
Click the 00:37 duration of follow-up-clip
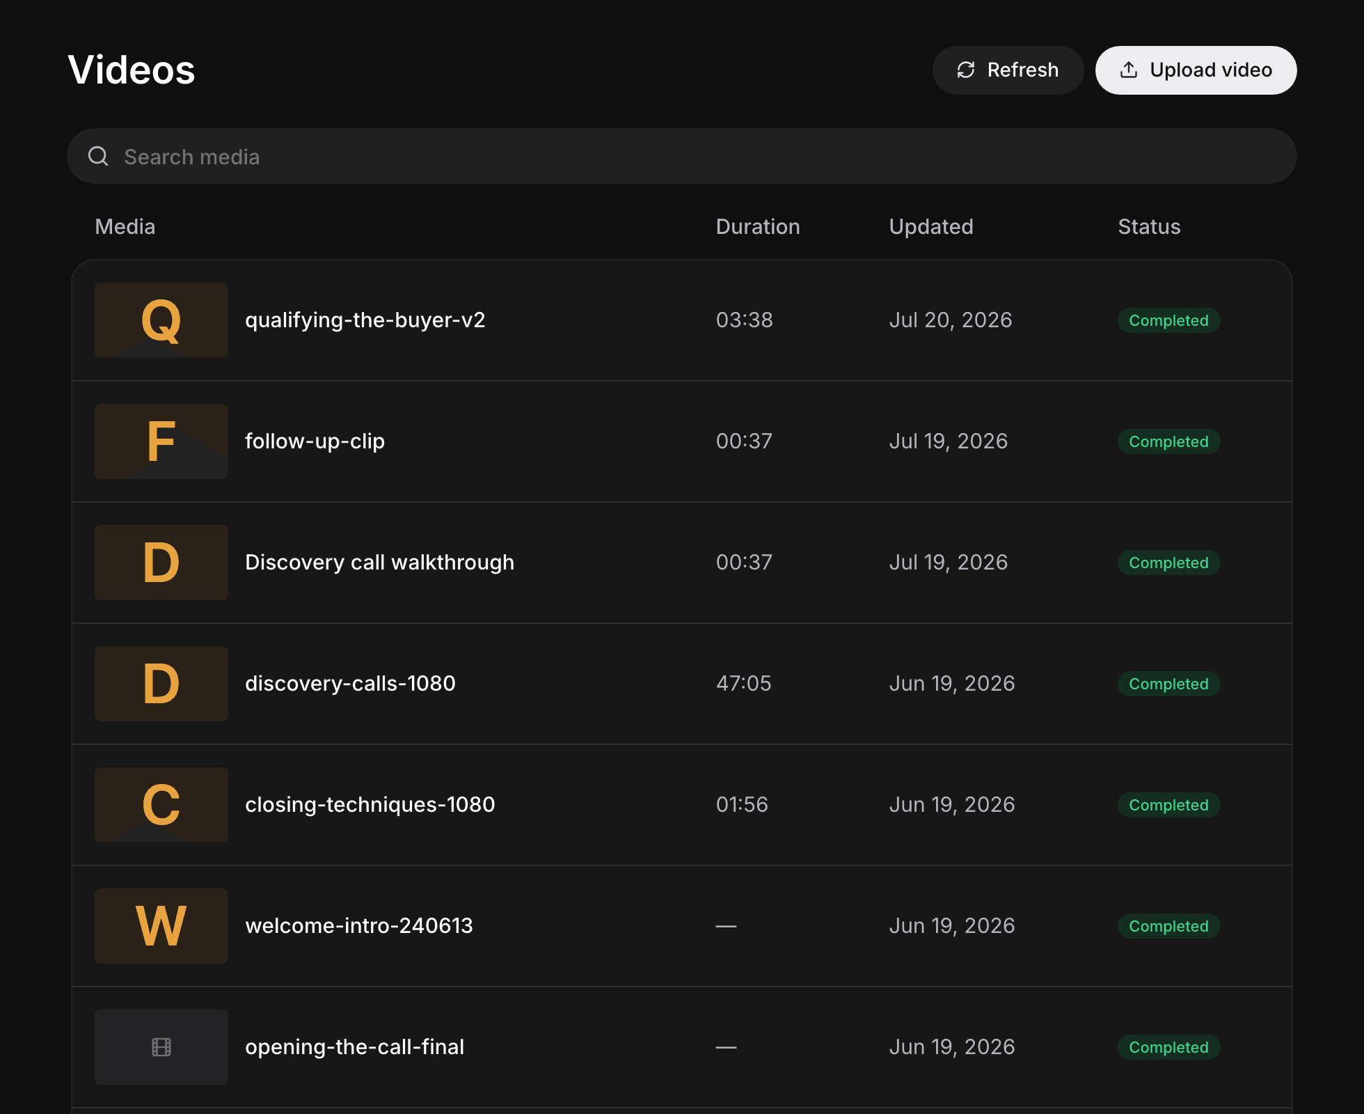[x=744, y=441]
